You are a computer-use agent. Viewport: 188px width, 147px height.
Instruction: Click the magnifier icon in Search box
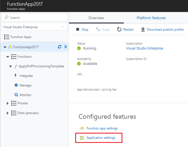pos(6,18)
